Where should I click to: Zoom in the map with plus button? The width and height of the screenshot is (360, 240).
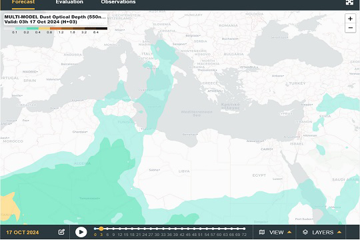350,19
